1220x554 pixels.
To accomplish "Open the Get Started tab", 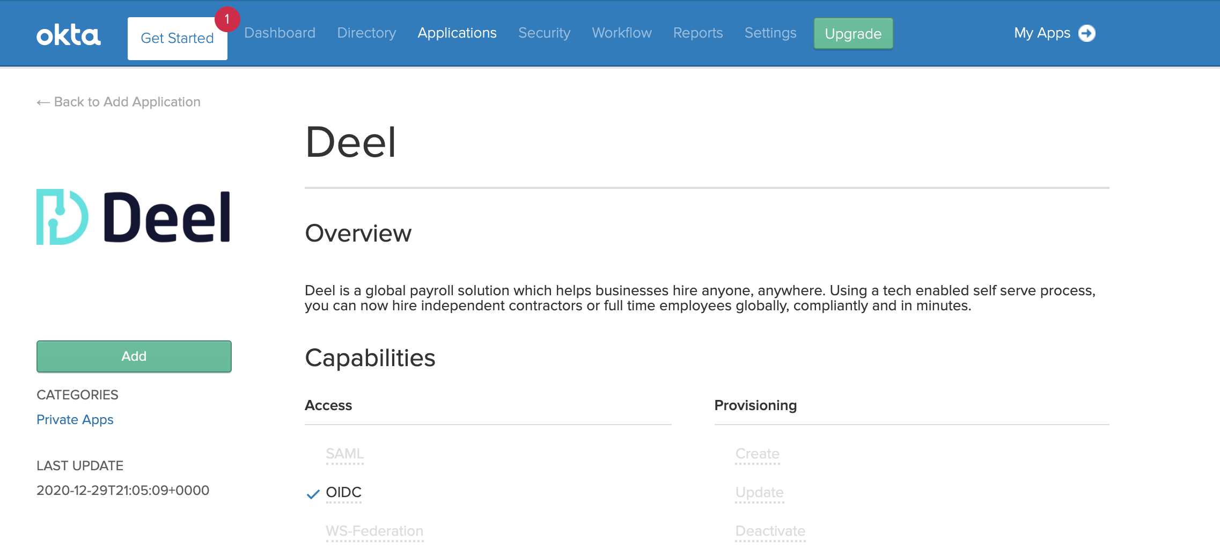I will [177, 38].
